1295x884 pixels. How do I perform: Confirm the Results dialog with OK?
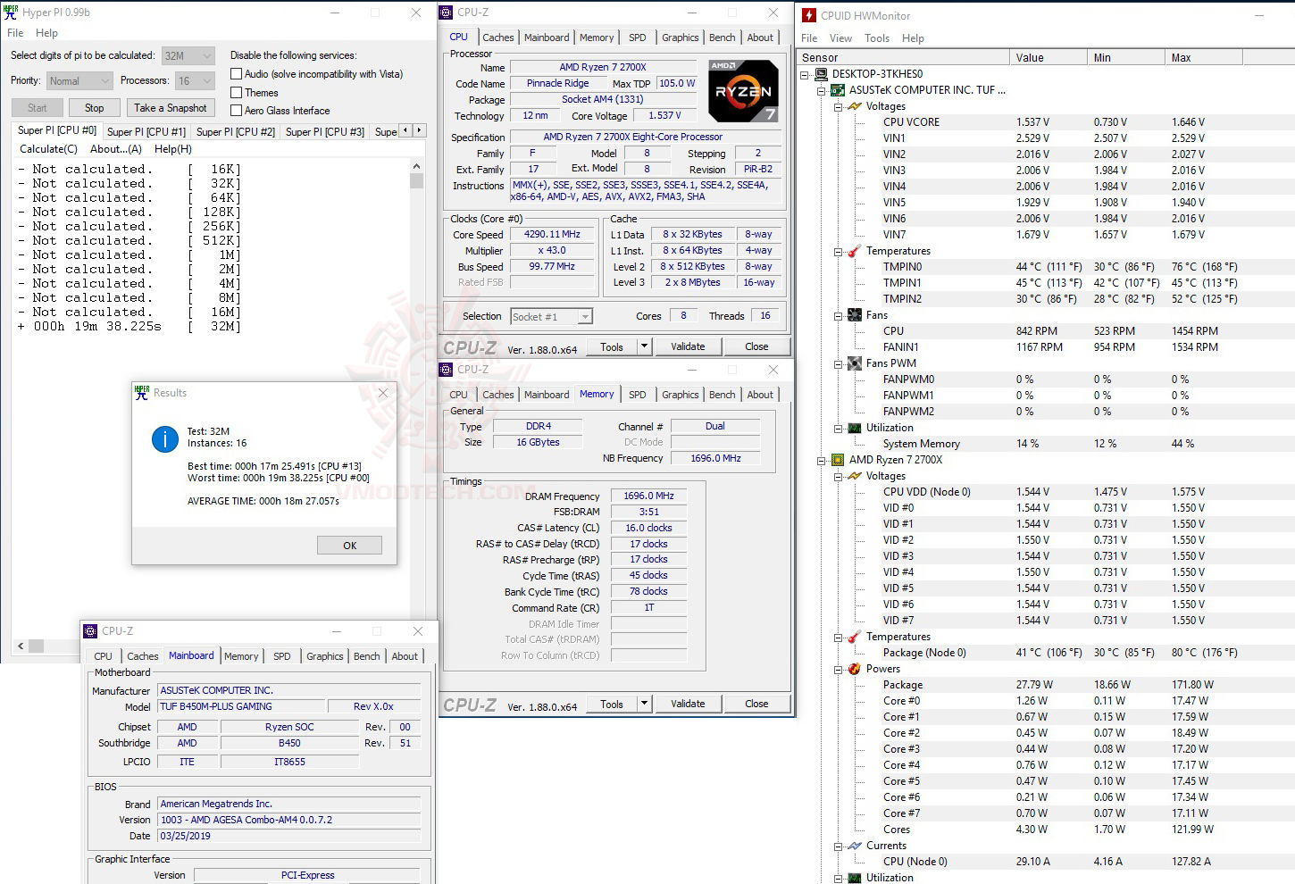[350, 546]
